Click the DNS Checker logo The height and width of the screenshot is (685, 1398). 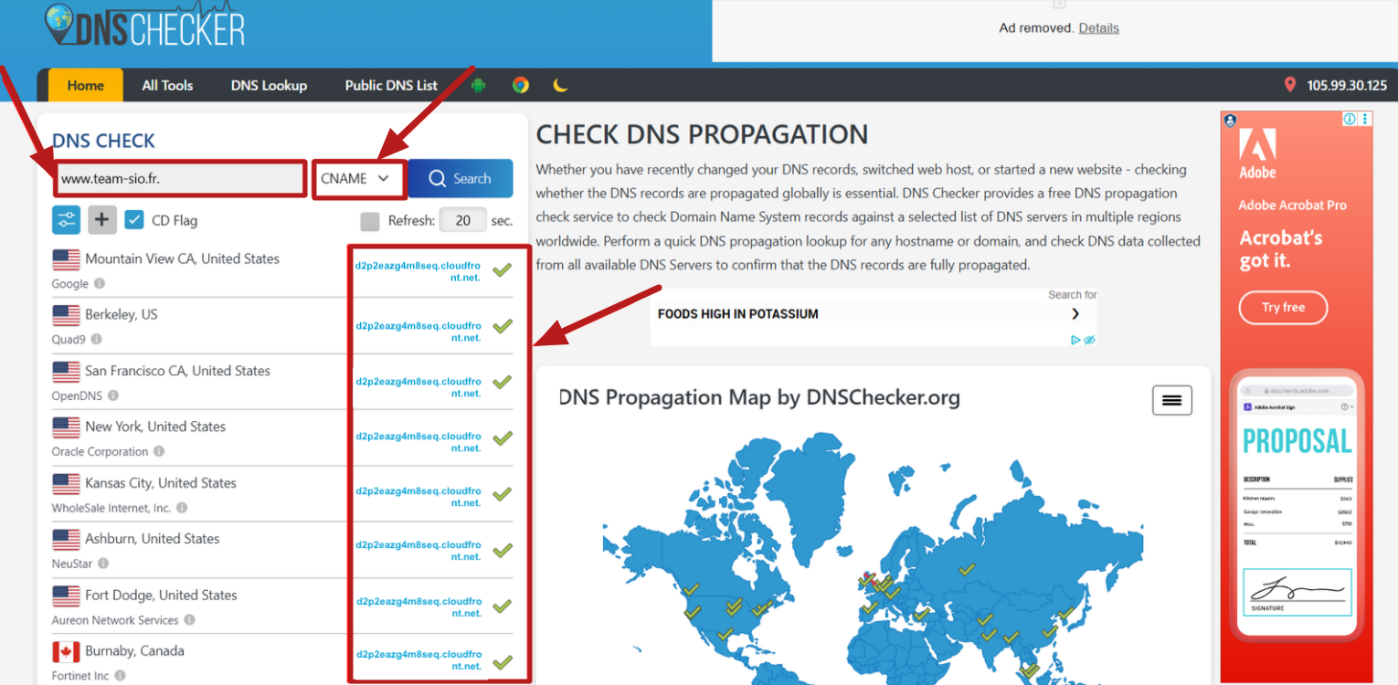(x=144, y=26)
